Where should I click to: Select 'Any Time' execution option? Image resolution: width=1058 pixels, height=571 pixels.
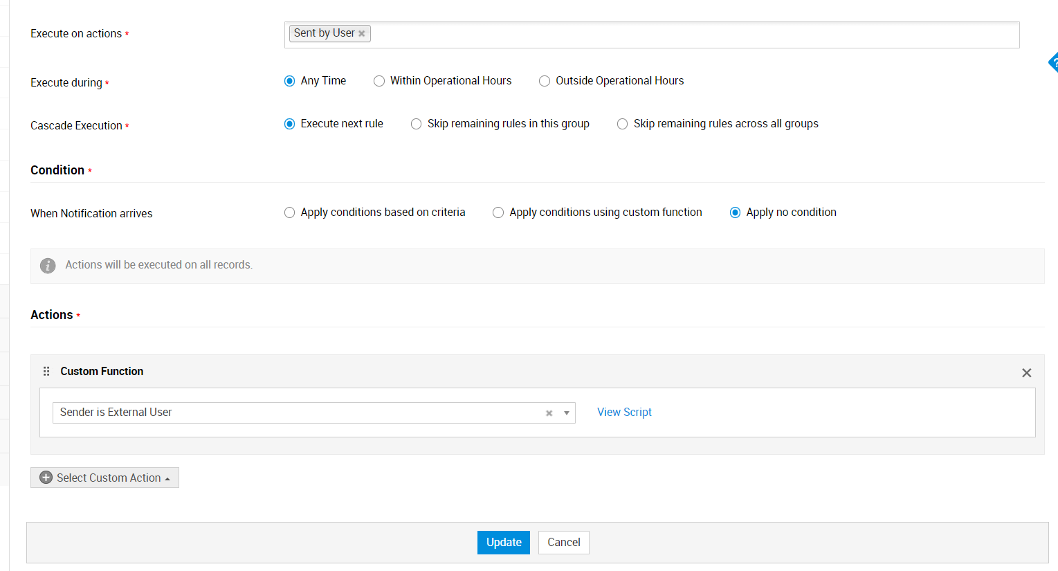coord(290,81)
